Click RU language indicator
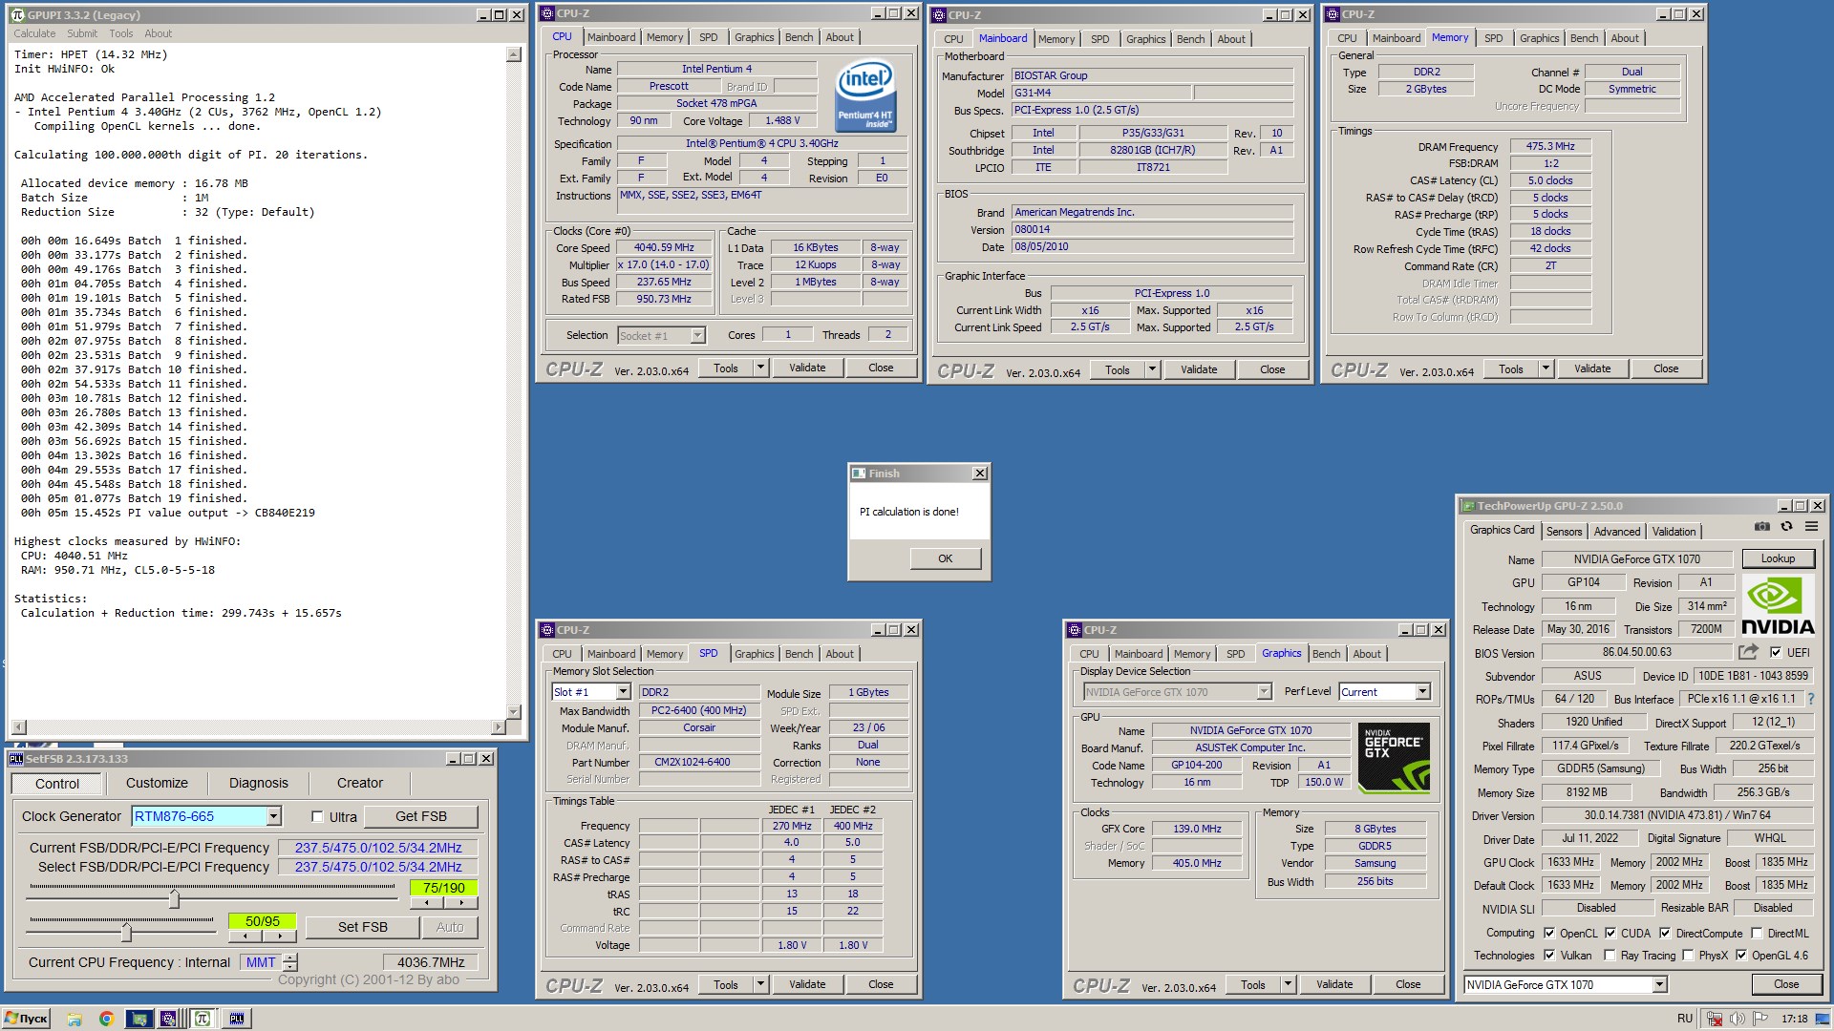The height and width of the screenshot is (1031, 1834). pos(1684,1019)
